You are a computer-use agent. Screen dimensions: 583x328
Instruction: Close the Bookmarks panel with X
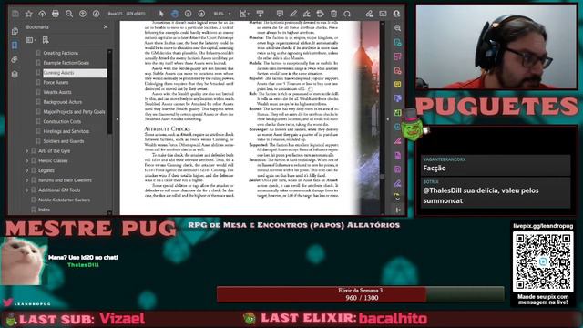pos(106,26)
